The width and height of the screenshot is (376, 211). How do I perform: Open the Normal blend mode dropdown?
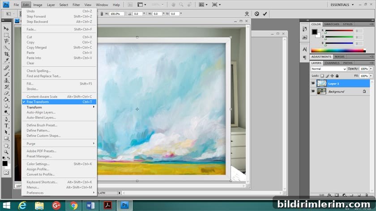tap(329, 69)
